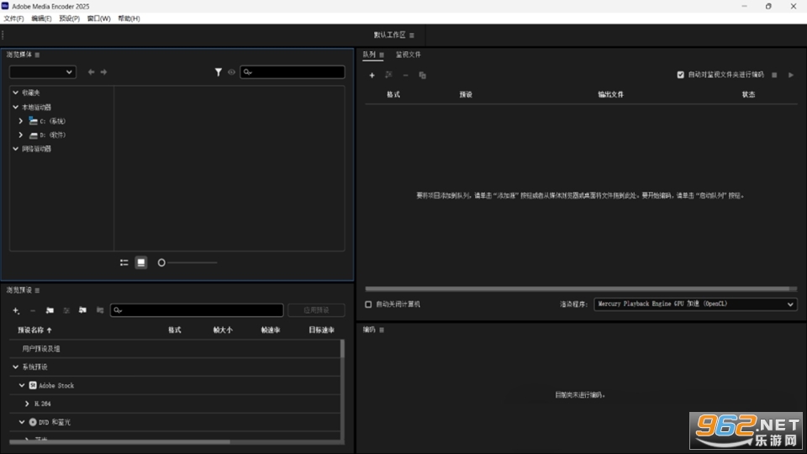Go forward in the media browser
807x454 pixels.
pyautogui.click(x=103, y=72)
